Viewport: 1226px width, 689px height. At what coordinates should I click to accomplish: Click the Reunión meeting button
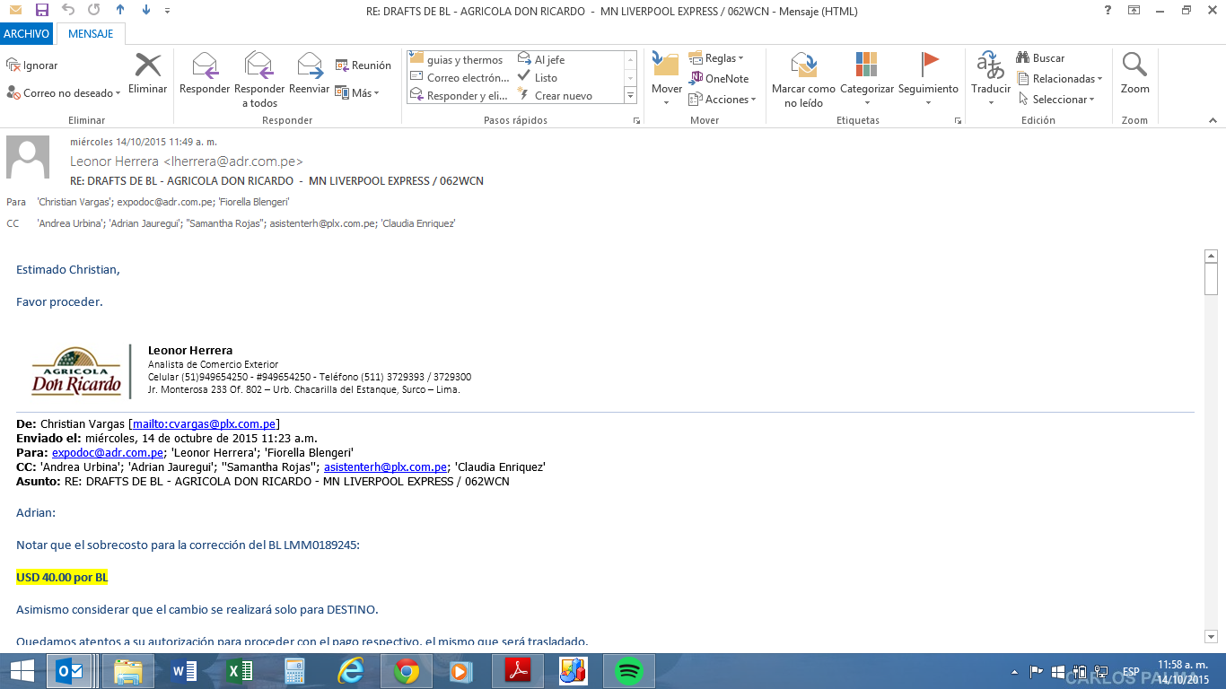tap(363, 65)
